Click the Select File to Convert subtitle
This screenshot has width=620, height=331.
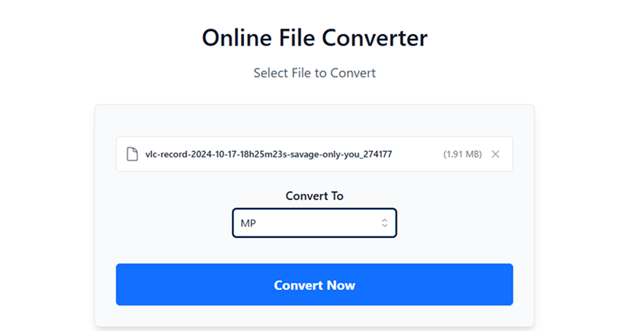(x=315, y=73)
